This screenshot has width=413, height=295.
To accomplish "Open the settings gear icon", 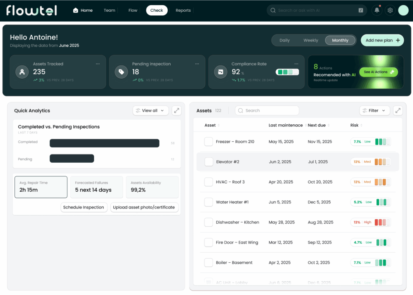I will click(390, 10).
